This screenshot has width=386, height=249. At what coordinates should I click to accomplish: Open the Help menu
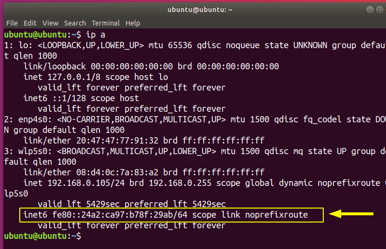click(133, 23)
